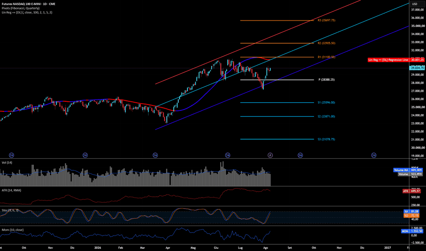Click the Volume MA 604,38K label
The width and height of the screenshot is (426, 251).
pyautogui.click(x=408, y=170)
